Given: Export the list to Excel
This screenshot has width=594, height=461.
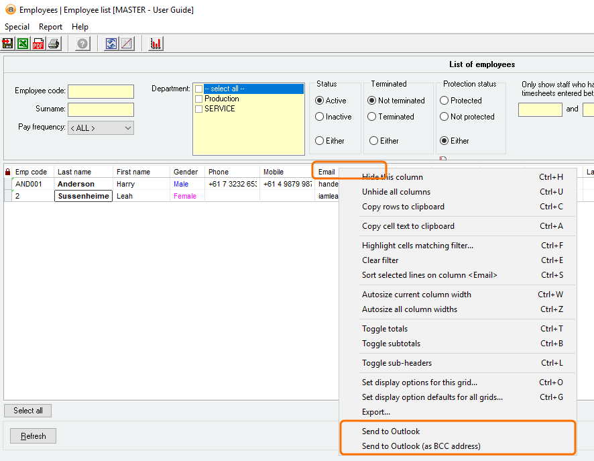Looking at the screenshot, I should click(23, 44).
